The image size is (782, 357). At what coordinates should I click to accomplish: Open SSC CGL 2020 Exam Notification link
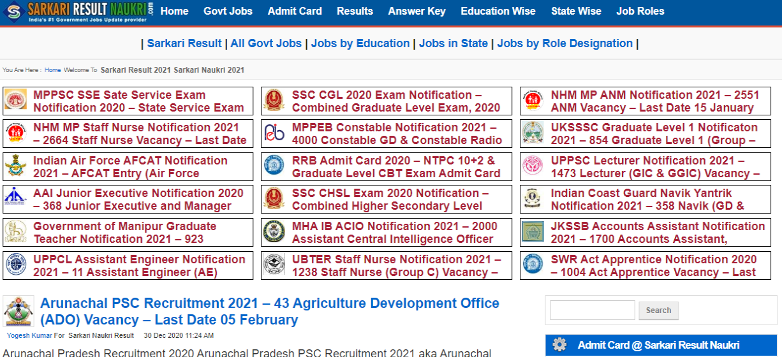point(396,101)
